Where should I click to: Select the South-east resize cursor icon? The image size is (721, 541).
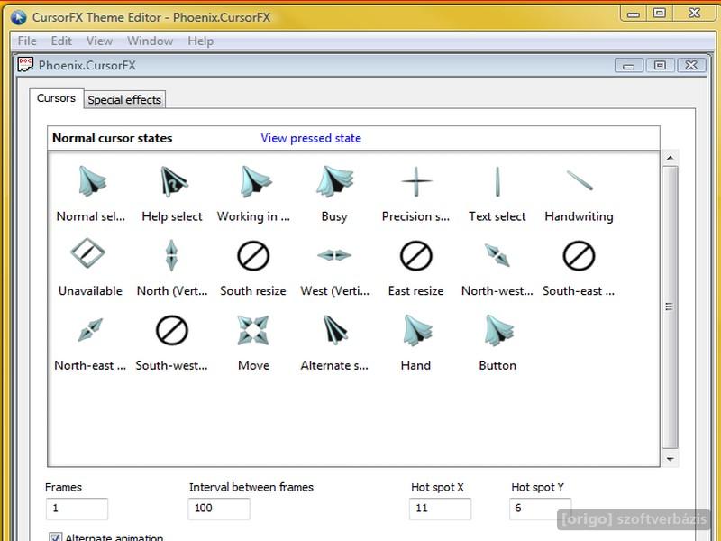[579, 256]
